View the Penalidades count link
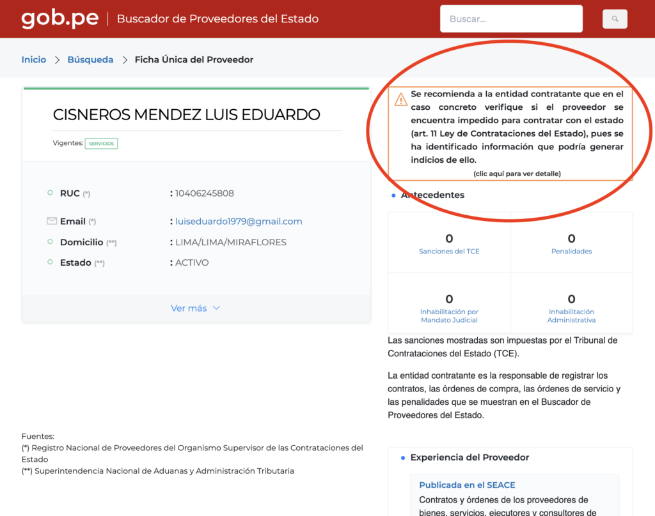 571,251
